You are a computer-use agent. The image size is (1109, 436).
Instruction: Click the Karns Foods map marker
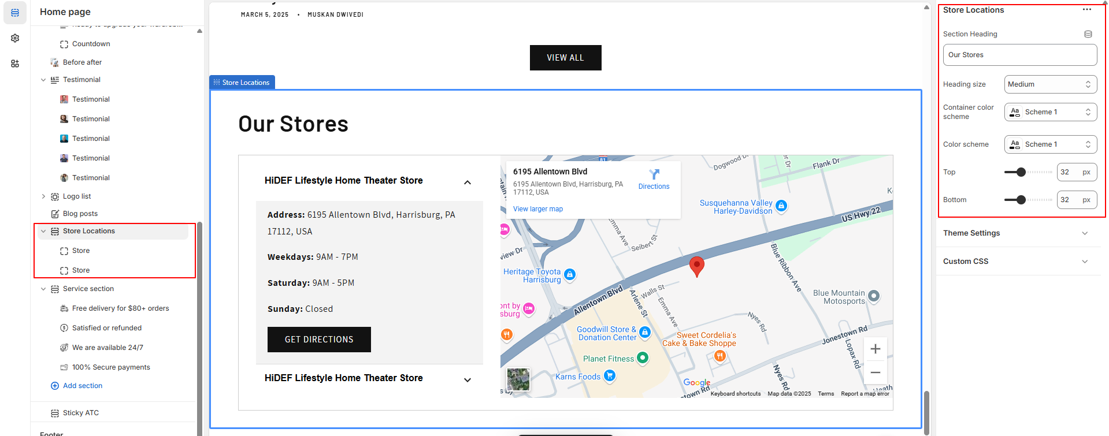click(609, 376)
